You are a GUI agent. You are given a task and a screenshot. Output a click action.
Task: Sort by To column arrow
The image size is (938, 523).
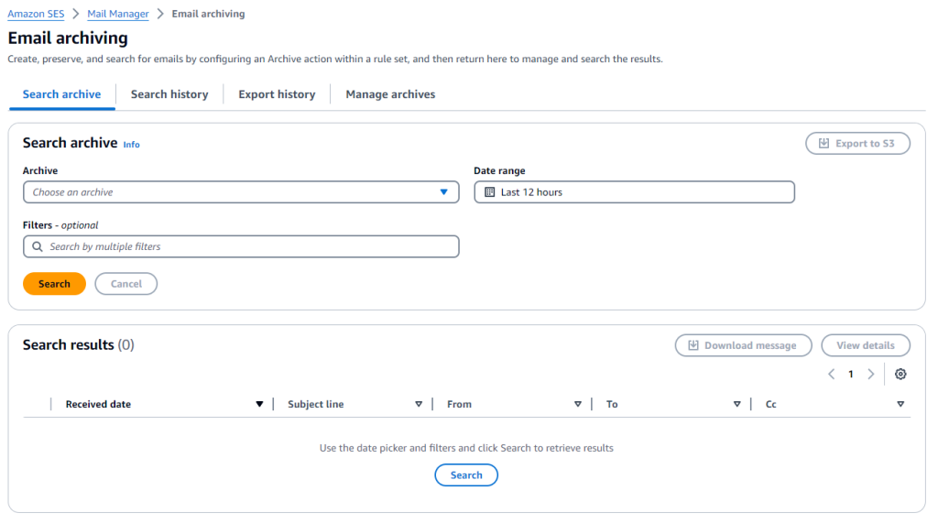737,404
